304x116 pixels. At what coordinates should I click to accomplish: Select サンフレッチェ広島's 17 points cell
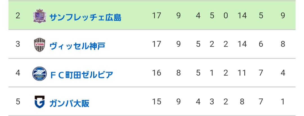point(157,16)
